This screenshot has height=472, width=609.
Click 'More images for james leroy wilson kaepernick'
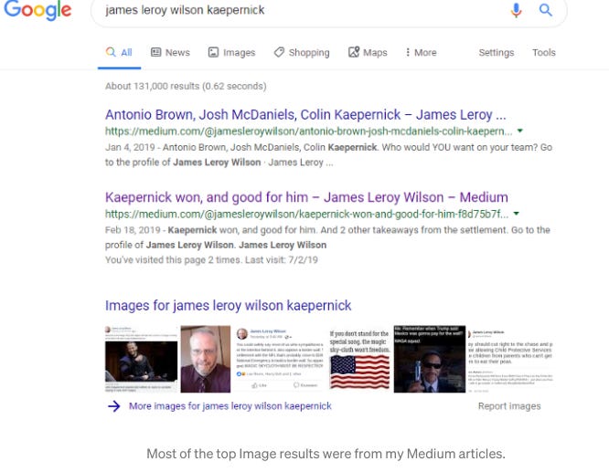pyautogui.click(x=230, y=406)
